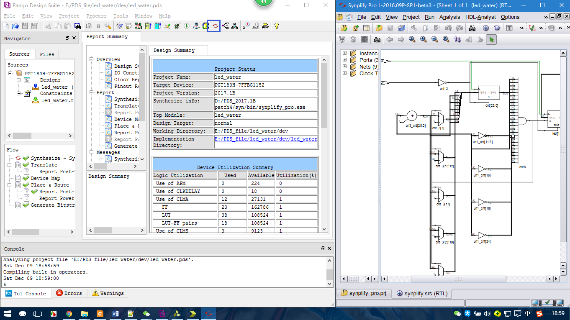Open project with the folder toolbar icon
The height and width of the screenshot is (320, 570).
[x=15, y=26]
